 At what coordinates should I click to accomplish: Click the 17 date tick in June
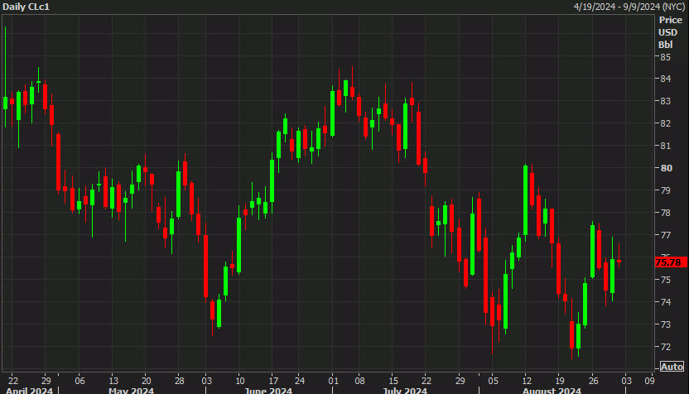pyautogui.click(x=273, y=381)
